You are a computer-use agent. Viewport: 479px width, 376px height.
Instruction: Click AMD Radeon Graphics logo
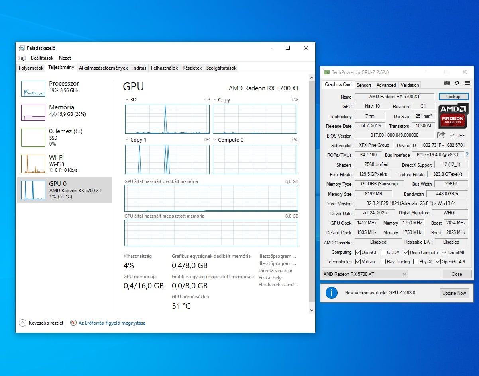pos(453,116)
